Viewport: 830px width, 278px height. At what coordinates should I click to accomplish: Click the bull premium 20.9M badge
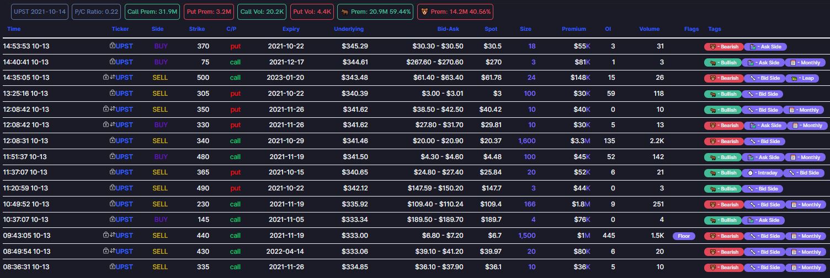(375, 12)
